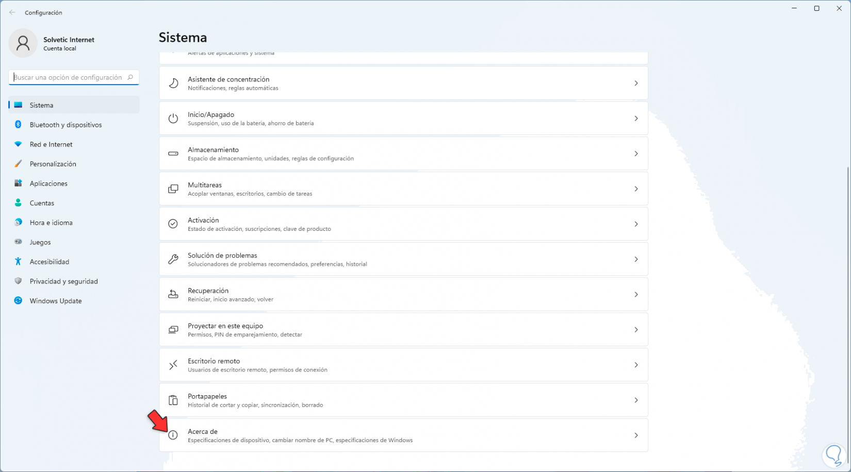
Task: Expand Escritorio remoto via right chevron
Action: 636,365
